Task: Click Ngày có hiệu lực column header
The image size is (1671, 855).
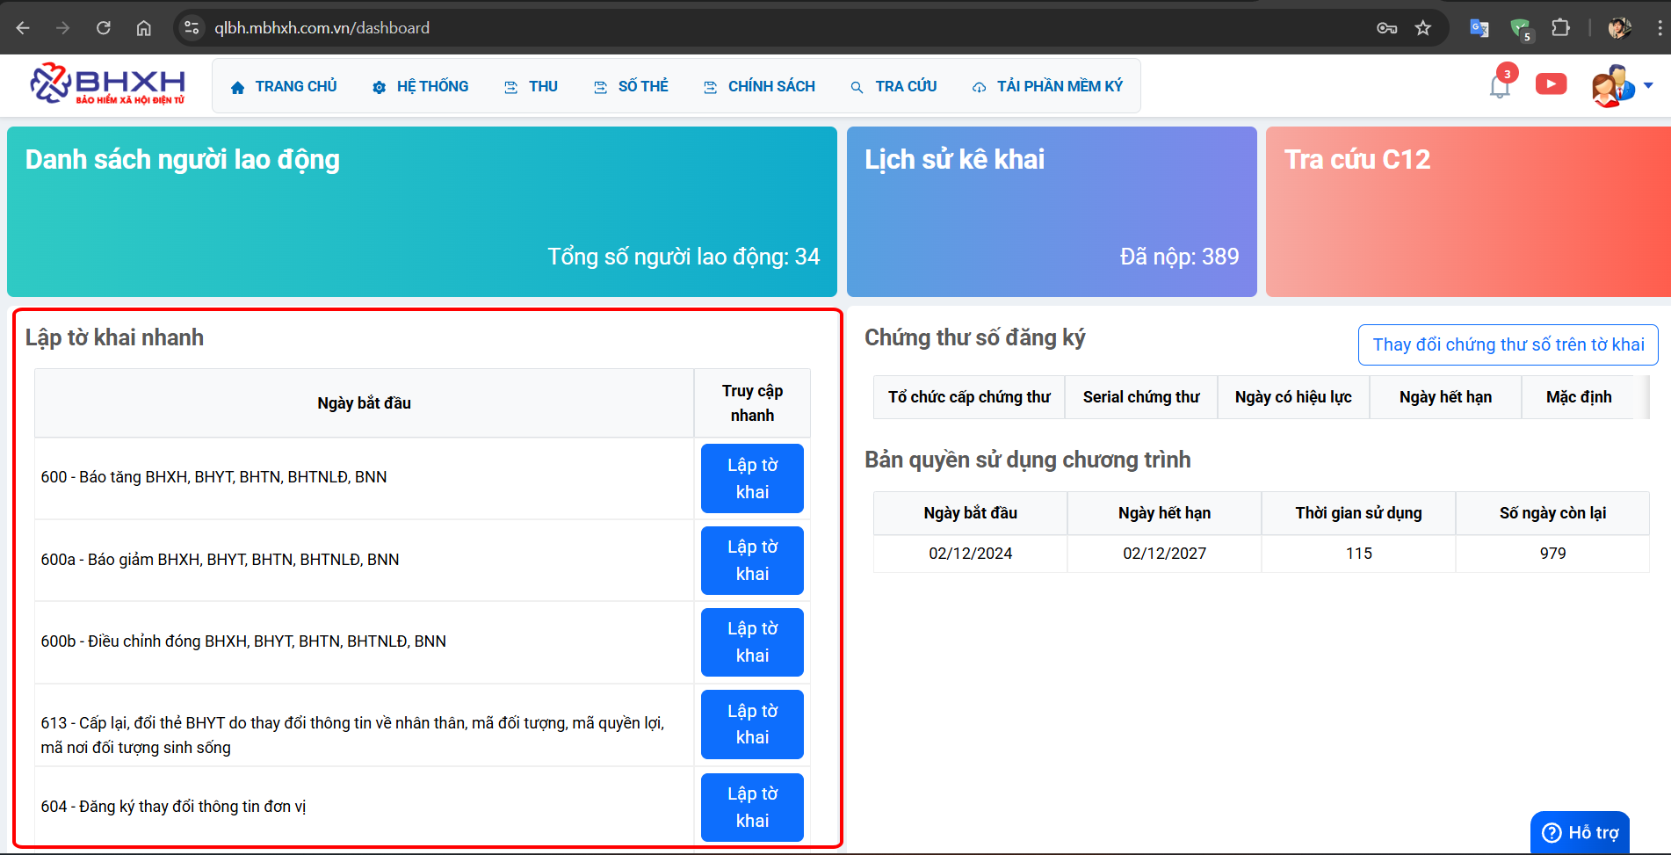Action: [1293, 397]
